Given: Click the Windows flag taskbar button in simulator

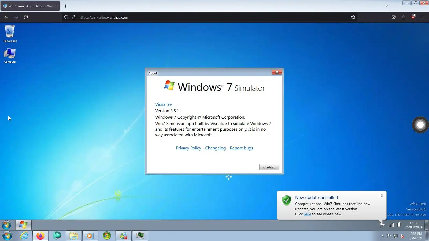Looking at the screenshot, I should 23,225.
